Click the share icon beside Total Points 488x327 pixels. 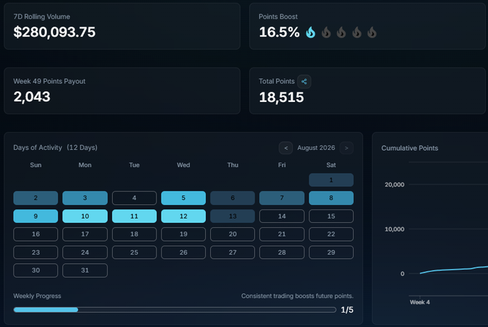coord(304,82)
